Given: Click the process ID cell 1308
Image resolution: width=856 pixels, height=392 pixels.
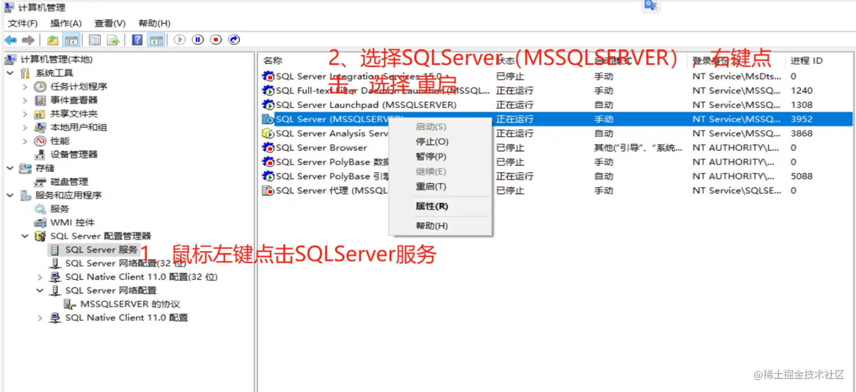Looking at the screenshot, I should point(802,105).
